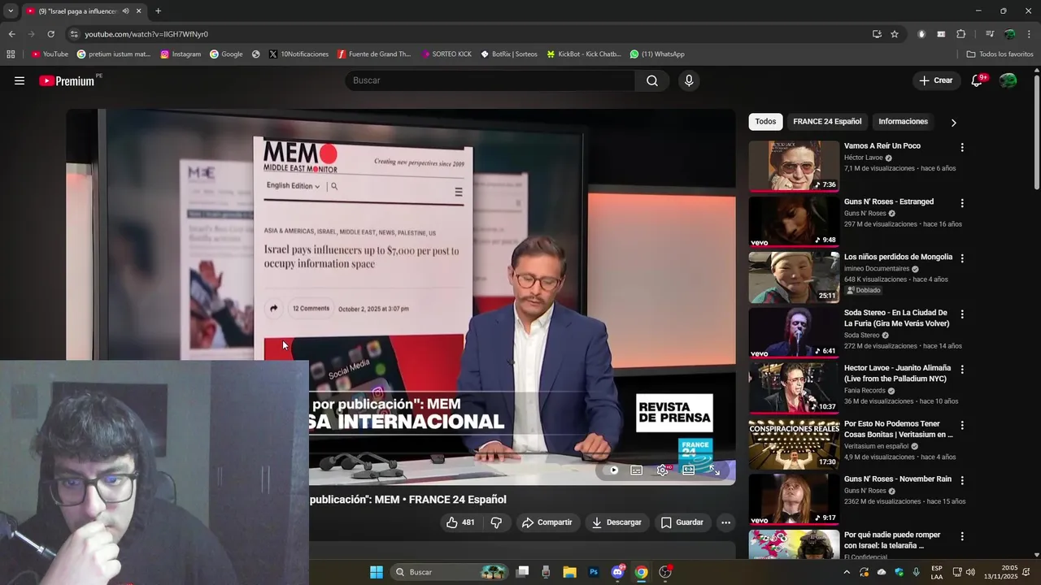Open Soda Stereo video thumbnail

794,332
